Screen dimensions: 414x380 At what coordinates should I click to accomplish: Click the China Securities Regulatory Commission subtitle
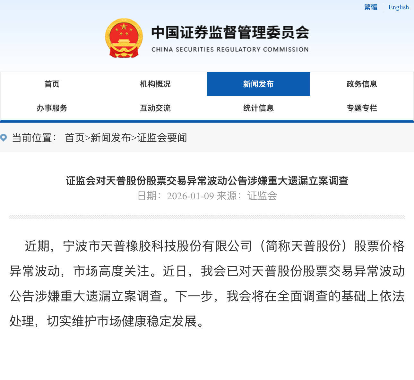tap(230, 49)
